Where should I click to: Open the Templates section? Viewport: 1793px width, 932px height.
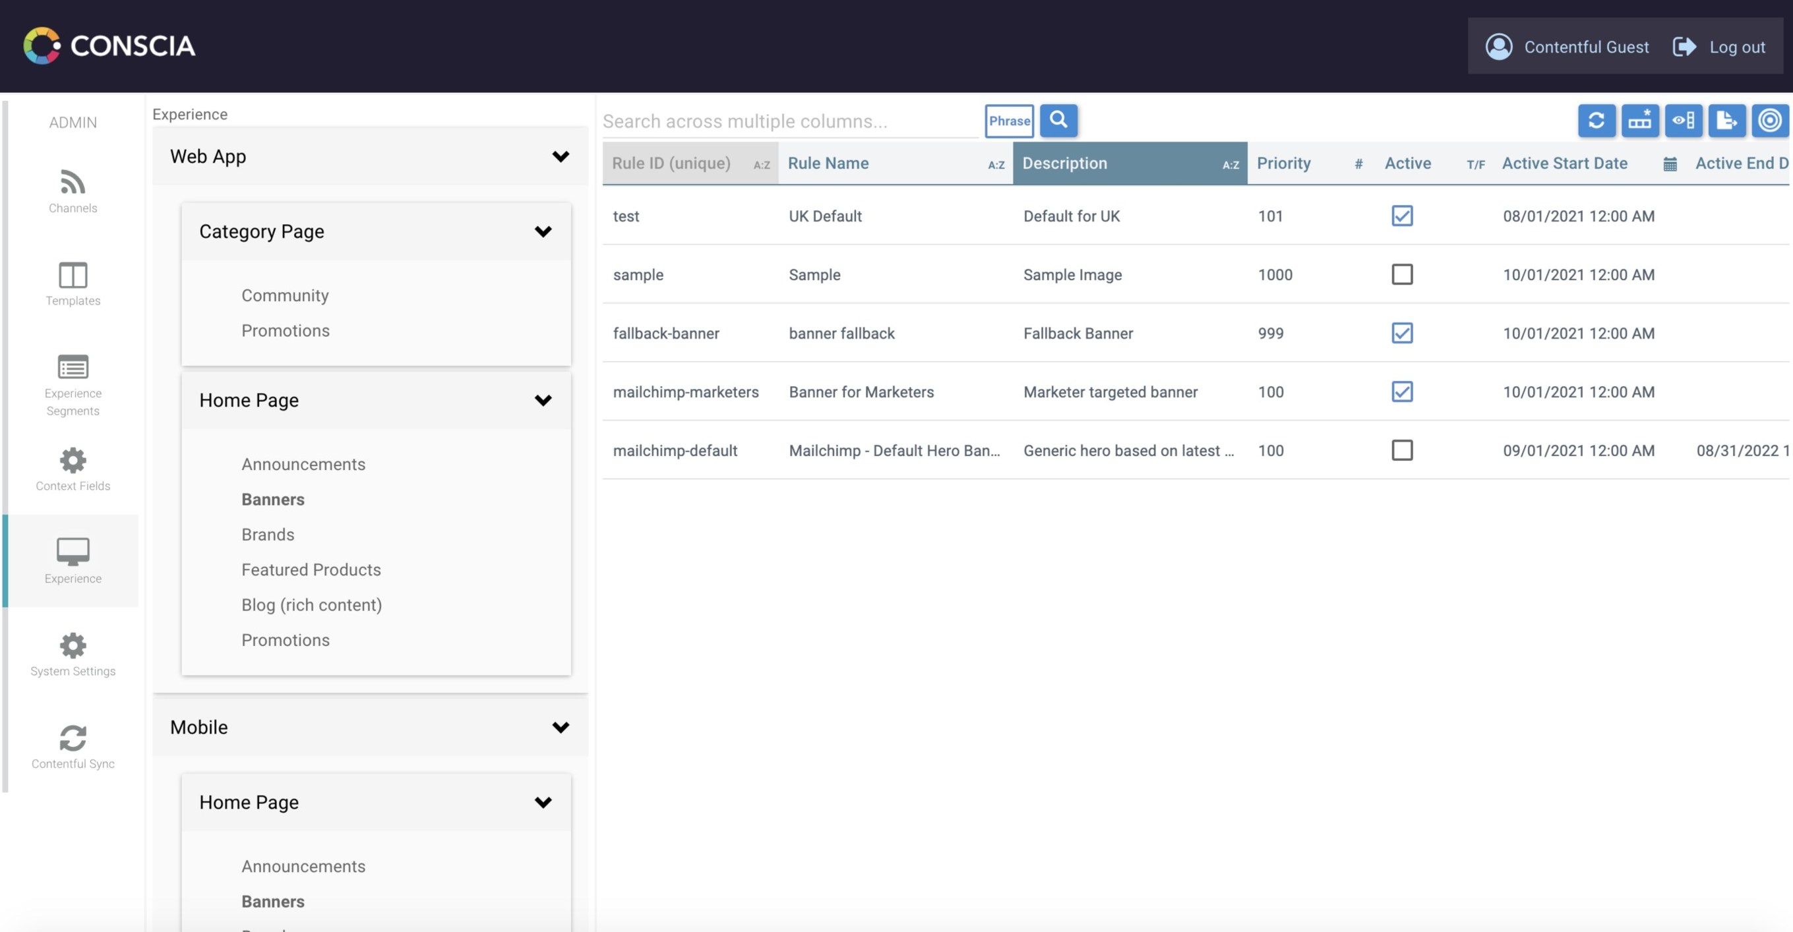tap(73, 282)
